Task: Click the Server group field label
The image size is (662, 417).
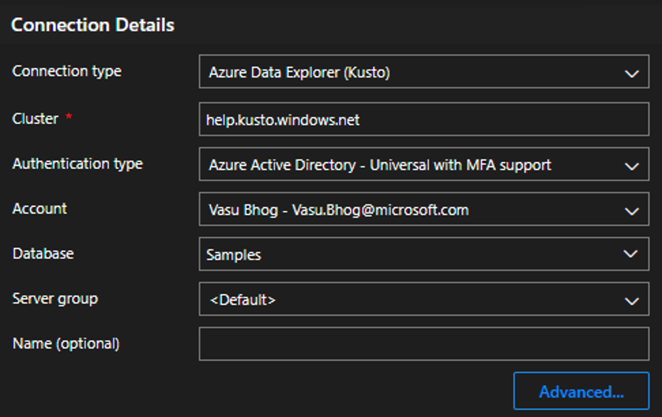Action: tap(54, 298)
